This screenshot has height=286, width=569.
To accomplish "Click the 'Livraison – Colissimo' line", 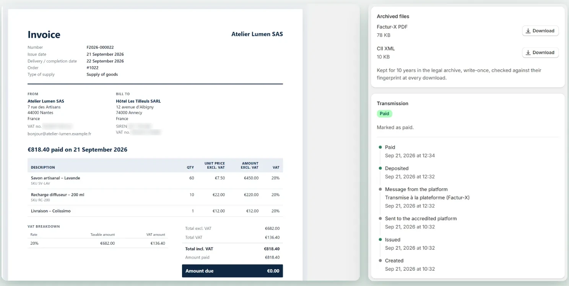I will pos(51,211).
